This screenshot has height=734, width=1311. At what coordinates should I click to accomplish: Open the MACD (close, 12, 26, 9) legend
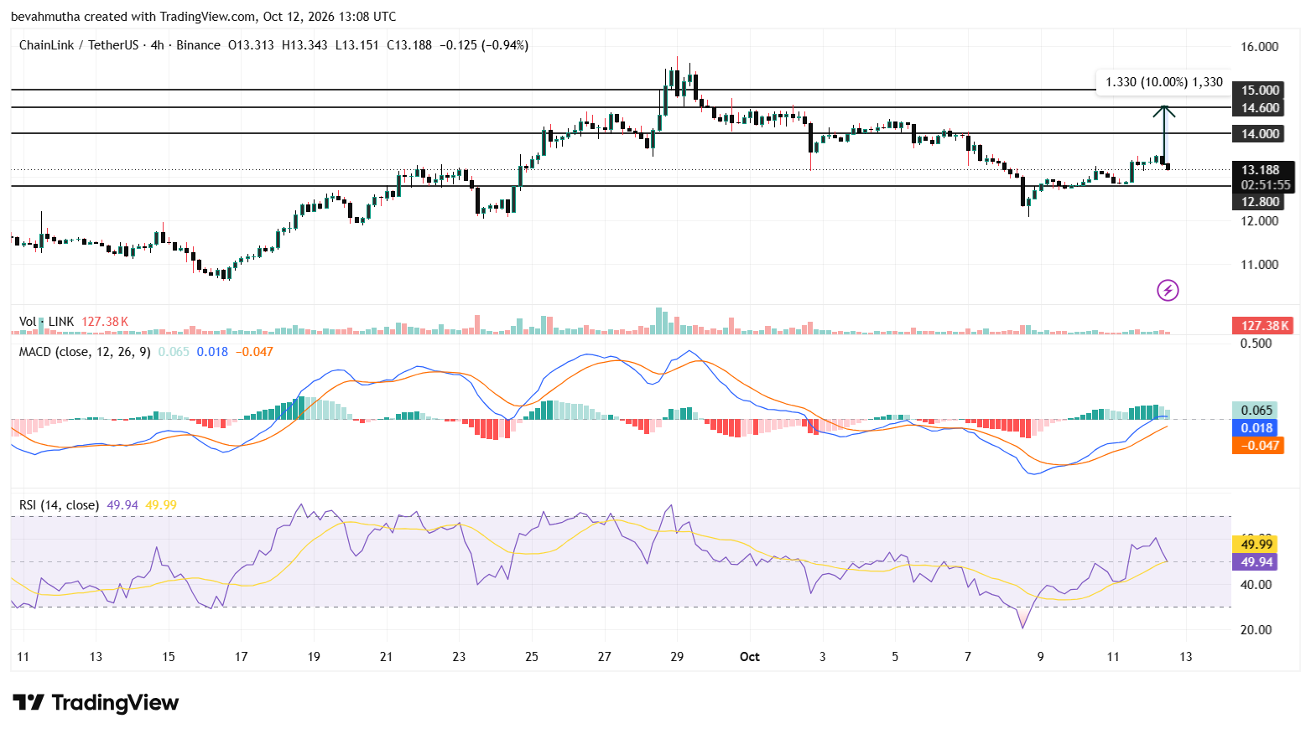[x=85, y=352]
